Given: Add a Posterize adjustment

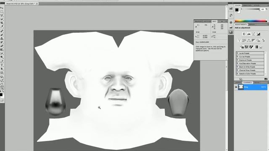Looking at the screenshot, I should 247,47.
